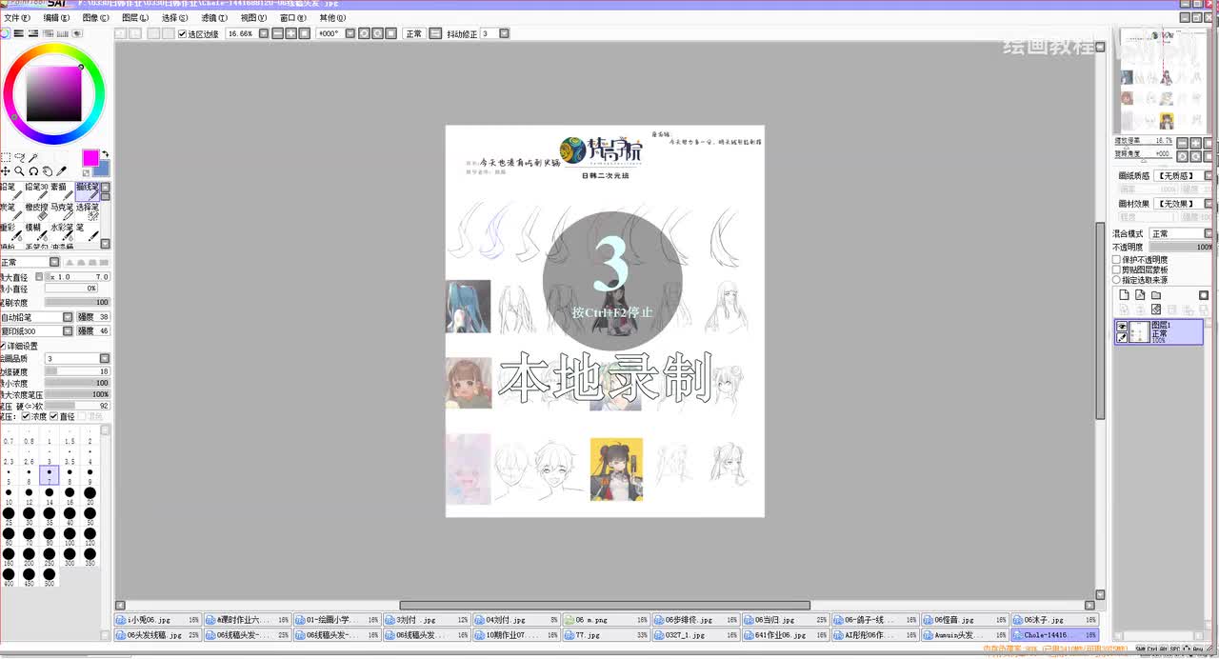The image size is (1219, 659).
Task: Hide 图层1 with the eye icon
Action: (1122, 327)
